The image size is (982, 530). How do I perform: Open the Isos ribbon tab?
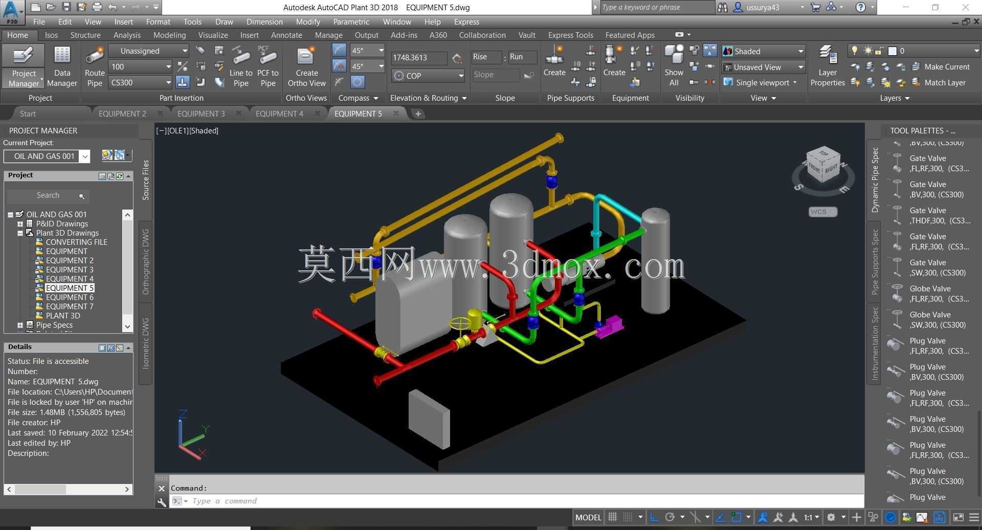(51, 35)
